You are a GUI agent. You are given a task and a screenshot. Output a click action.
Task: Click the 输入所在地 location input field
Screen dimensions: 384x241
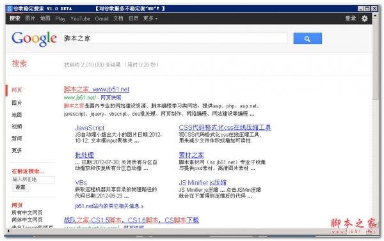coord(33,180)
